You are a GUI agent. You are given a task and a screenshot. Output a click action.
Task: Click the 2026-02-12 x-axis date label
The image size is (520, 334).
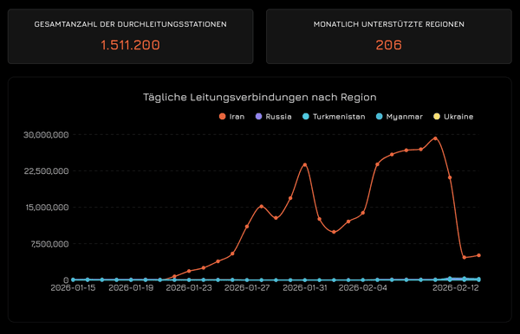click(456, 288)
